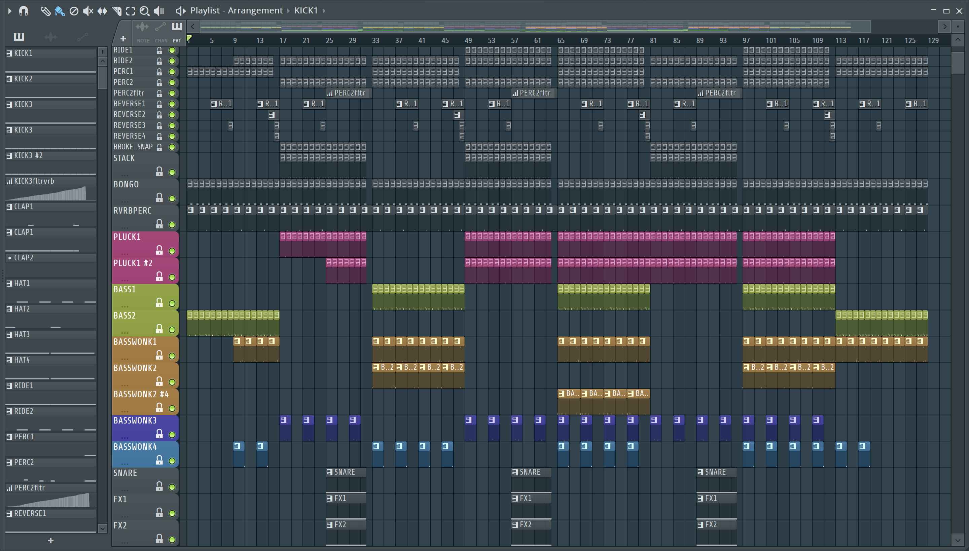Click the lock icon on BASSWONK4 track
Viewport: 969px width, 551px height.
159,460
